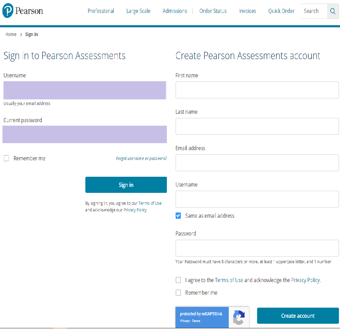340x329 pixels.
Task: Go to Order Status
Action: tap(213, 11)
